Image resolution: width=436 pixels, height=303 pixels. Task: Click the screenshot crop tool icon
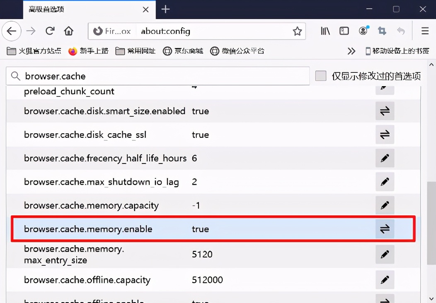click(382, 31)
